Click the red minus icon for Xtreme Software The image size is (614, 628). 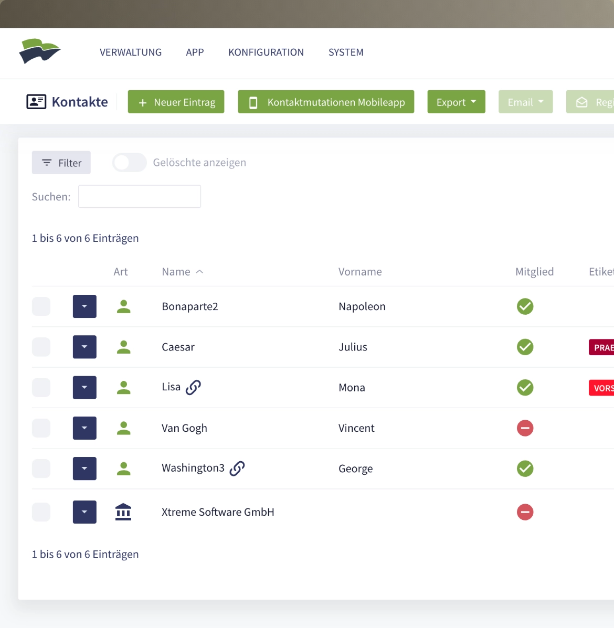pos(525,512)
